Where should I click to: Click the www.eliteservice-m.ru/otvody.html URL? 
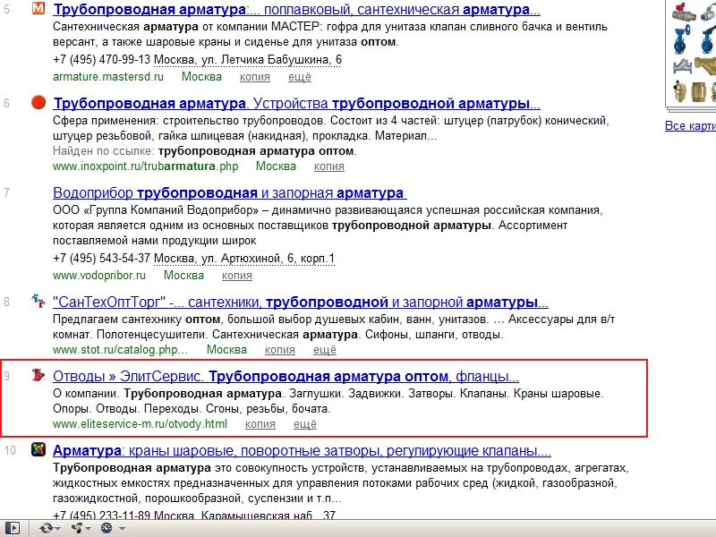(140, 423)
